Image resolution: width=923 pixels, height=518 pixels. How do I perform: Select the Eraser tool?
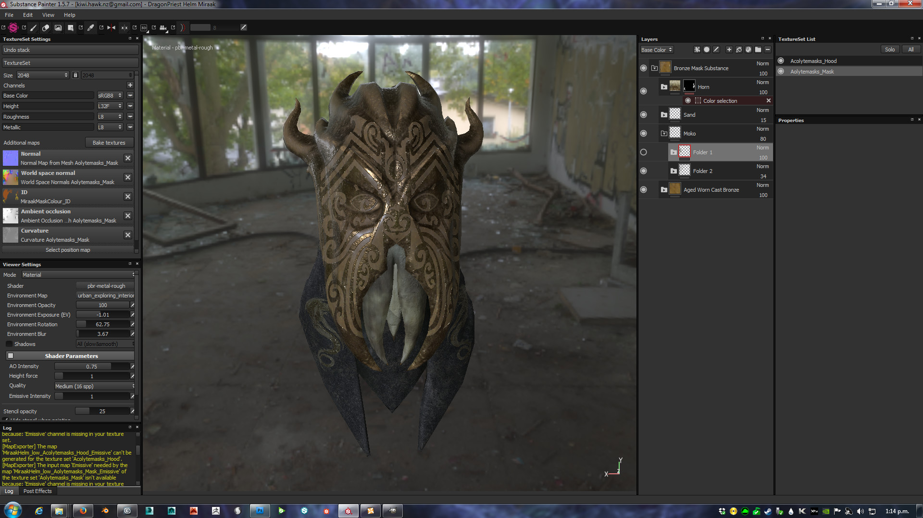(46, 27)
